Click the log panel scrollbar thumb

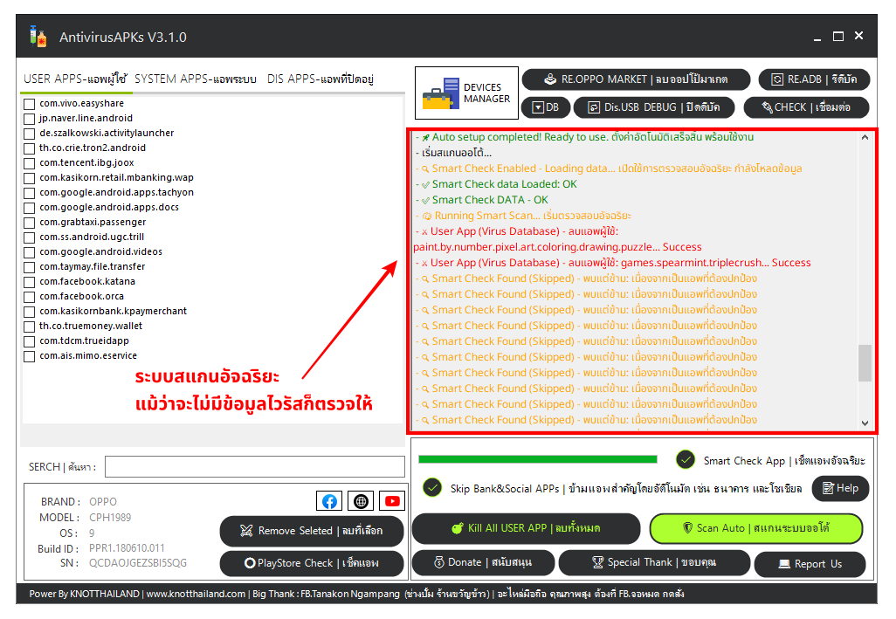[865, 362]
